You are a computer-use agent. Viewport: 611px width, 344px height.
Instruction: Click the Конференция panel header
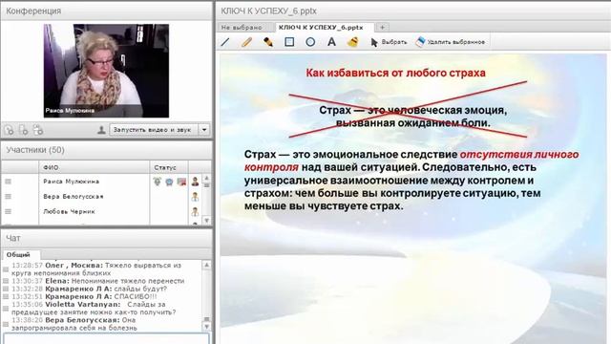107,11
